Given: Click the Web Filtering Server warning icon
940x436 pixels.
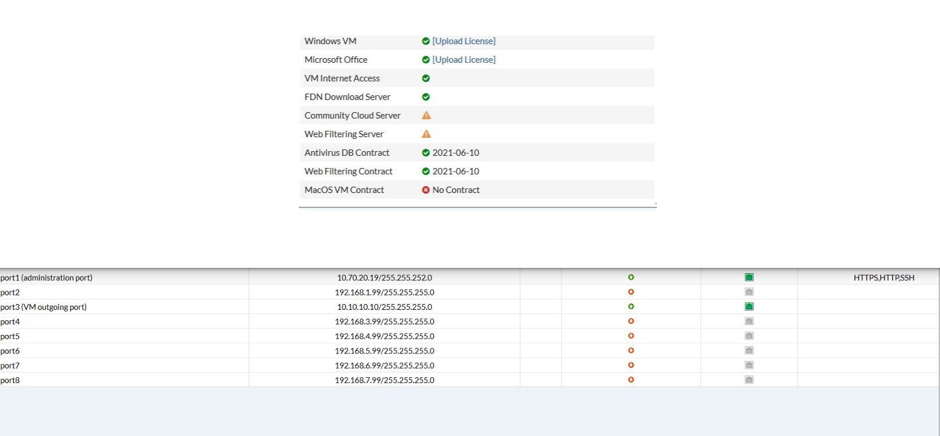Looking at the screenshot, I should [x=426, y=134].
